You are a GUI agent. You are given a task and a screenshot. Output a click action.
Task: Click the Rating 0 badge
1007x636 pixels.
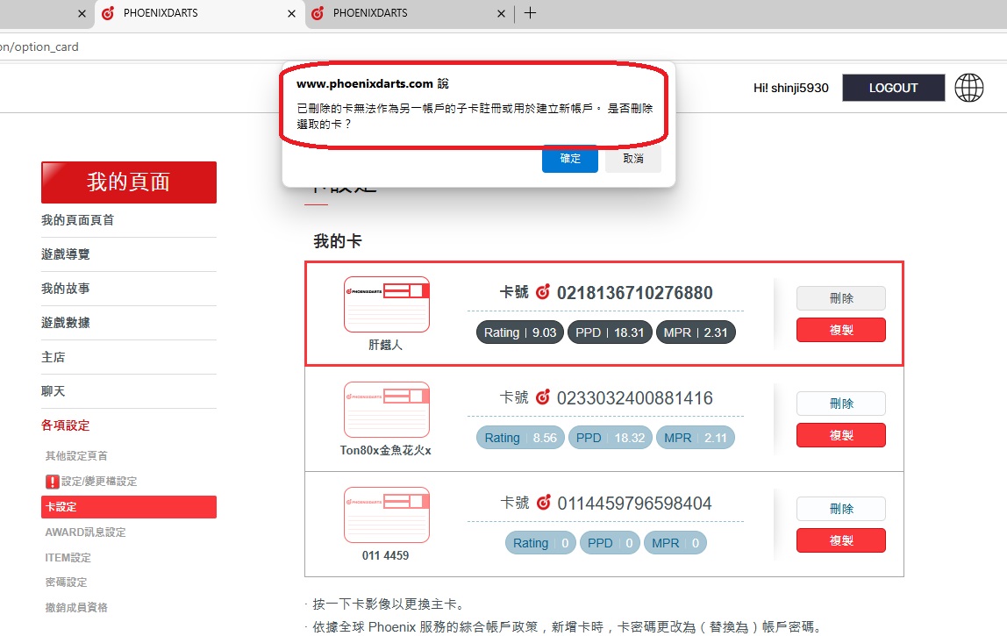coord(540,544)
